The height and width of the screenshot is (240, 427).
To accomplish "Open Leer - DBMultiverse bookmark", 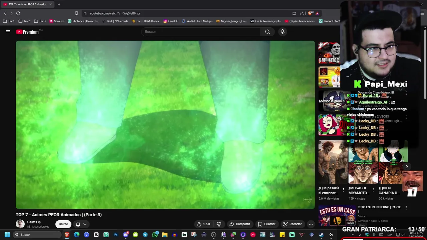I will point(146,21).
